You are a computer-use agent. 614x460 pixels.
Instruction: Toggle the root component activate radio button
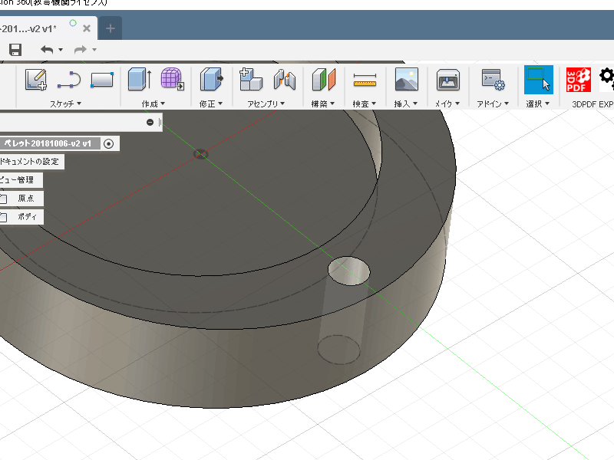[x=109, y=143]
